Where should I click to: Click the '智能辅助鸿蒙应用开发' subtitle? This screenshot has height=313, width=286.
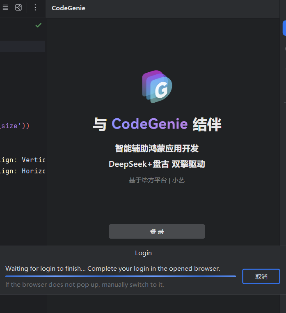157,148
